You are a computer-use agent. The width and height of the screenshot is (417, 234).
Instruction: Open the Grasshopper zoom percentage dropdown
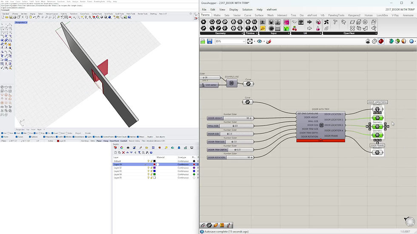(243, 41)
